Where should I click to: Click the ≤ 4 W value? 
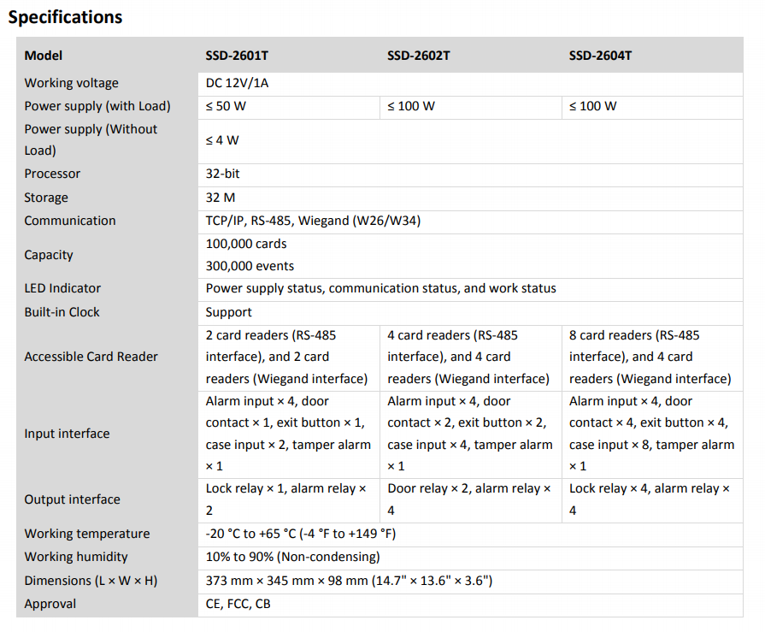222,139
